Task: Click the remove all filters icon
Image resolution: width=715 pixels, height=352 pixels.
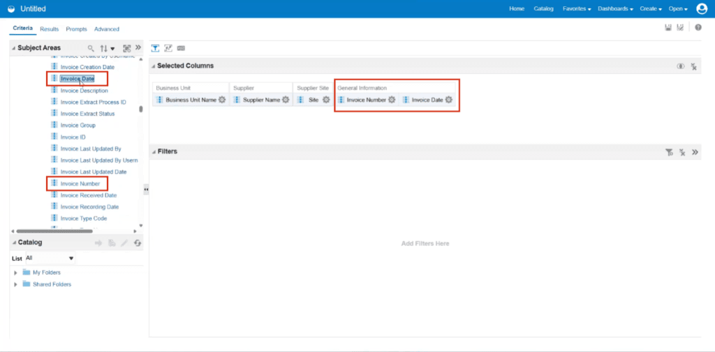Action: pyautogui.click(x=682, y=152)
